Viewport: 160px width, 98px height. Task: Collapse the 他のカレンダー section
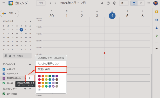tap(30, 89)
